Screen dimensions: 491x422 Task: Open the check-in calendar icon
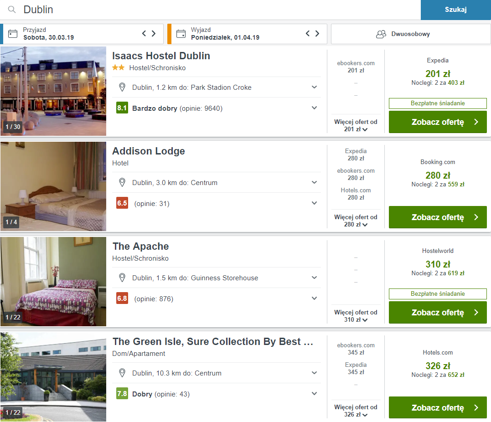coord(12,34)
